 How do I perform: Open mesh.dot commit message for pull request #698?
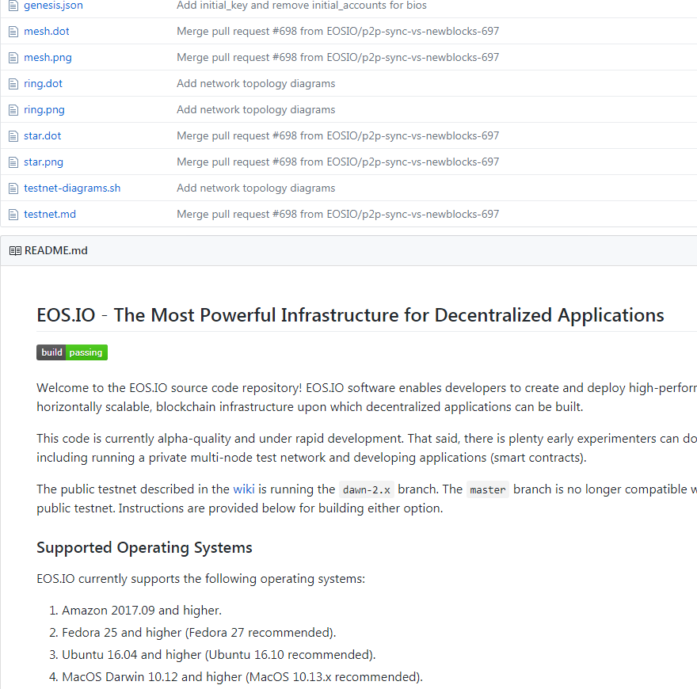[338, 31]
